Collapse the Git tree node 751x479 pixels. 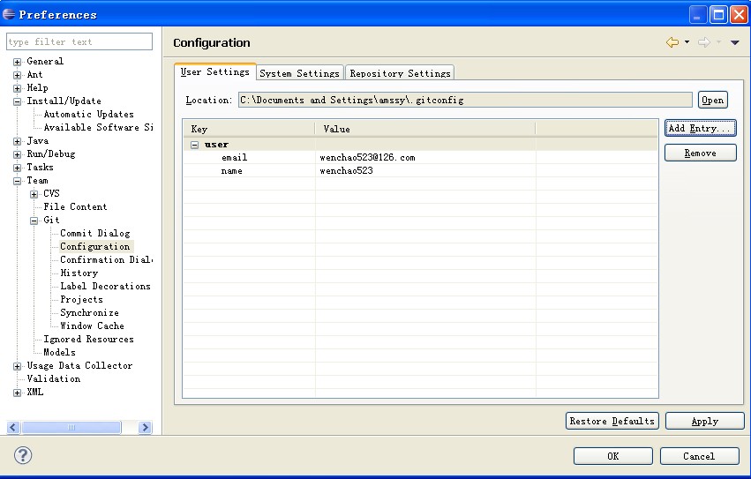click(34, 221)
